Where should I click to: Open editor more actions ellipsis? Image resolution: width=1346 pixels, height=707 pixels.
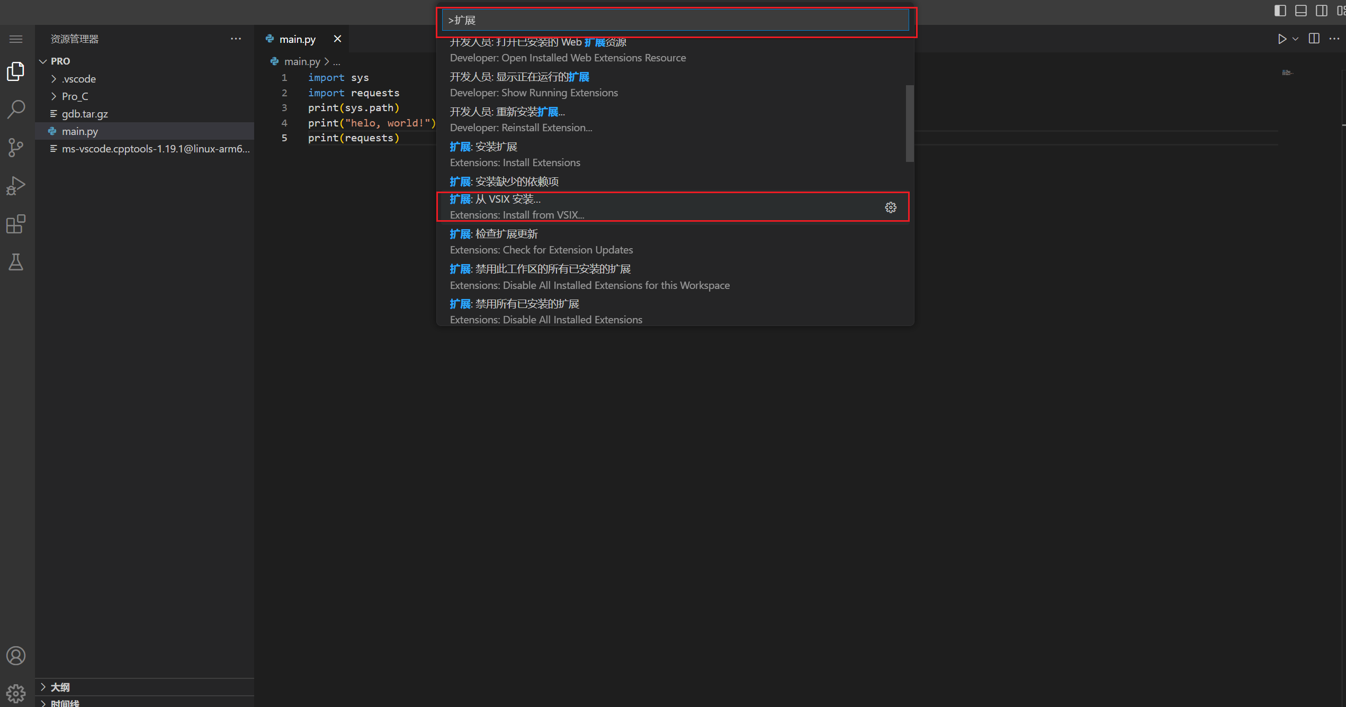1334,39
